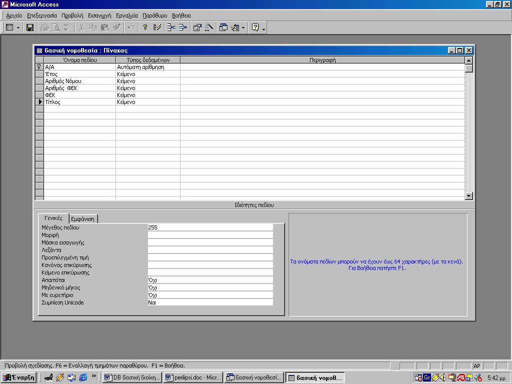Click the Gr language indicator in tray
The height and width of the screenshot is (384, 512).
(427, 378)
